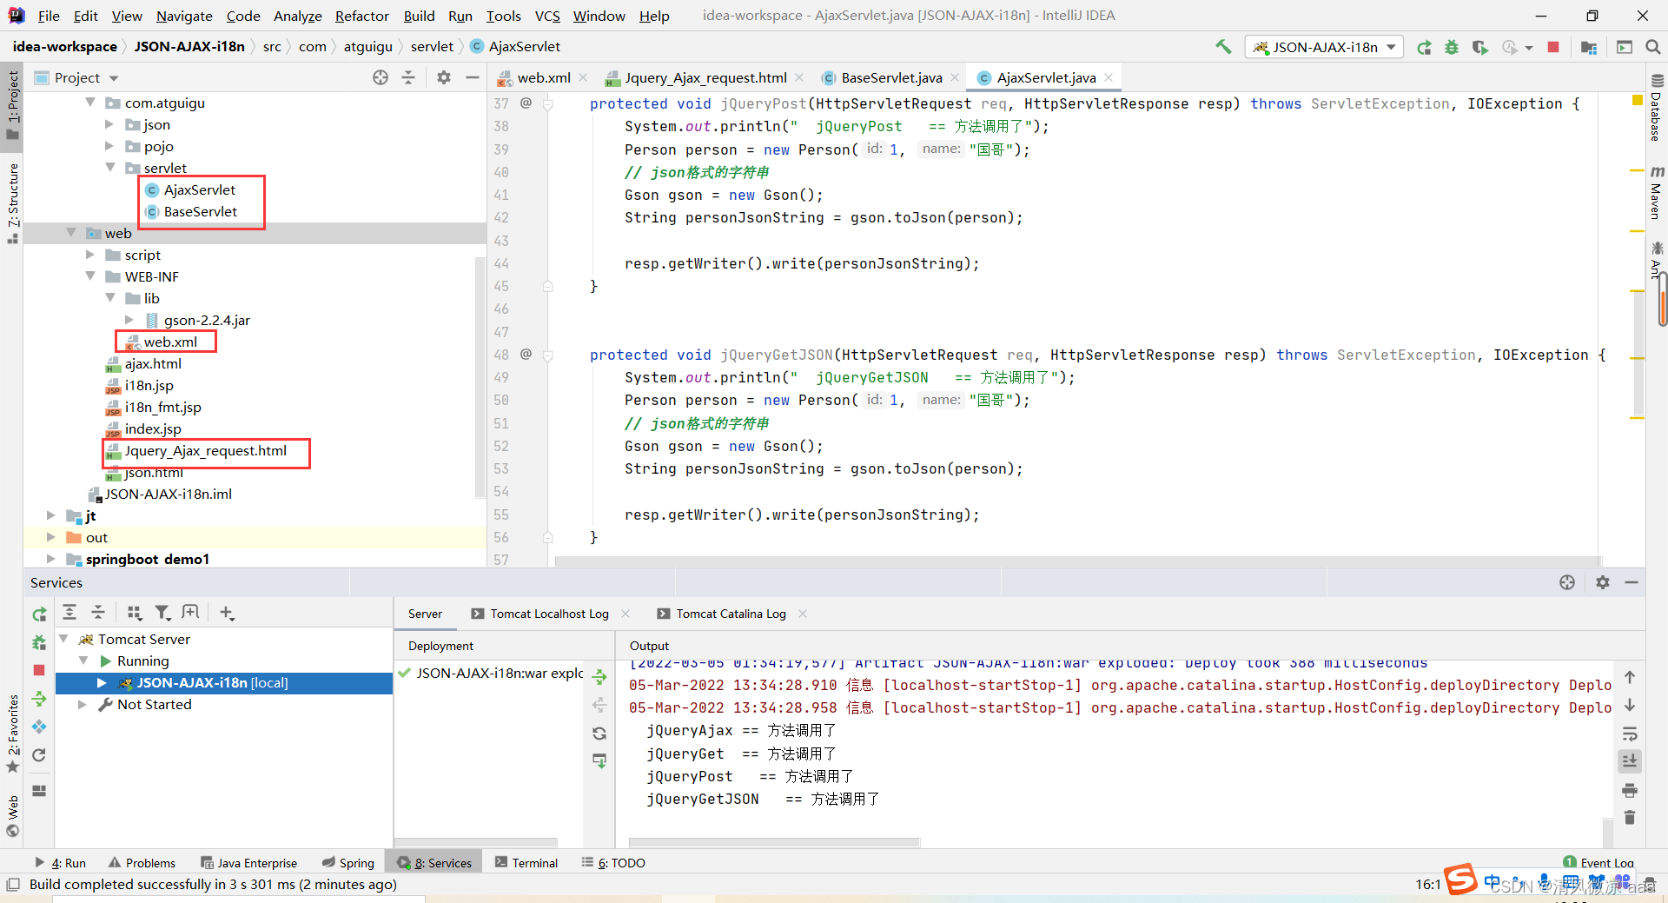Open the Tomcat Catalina Log tab
Screen dimensions: 1668x903
(x=731, y=614)
